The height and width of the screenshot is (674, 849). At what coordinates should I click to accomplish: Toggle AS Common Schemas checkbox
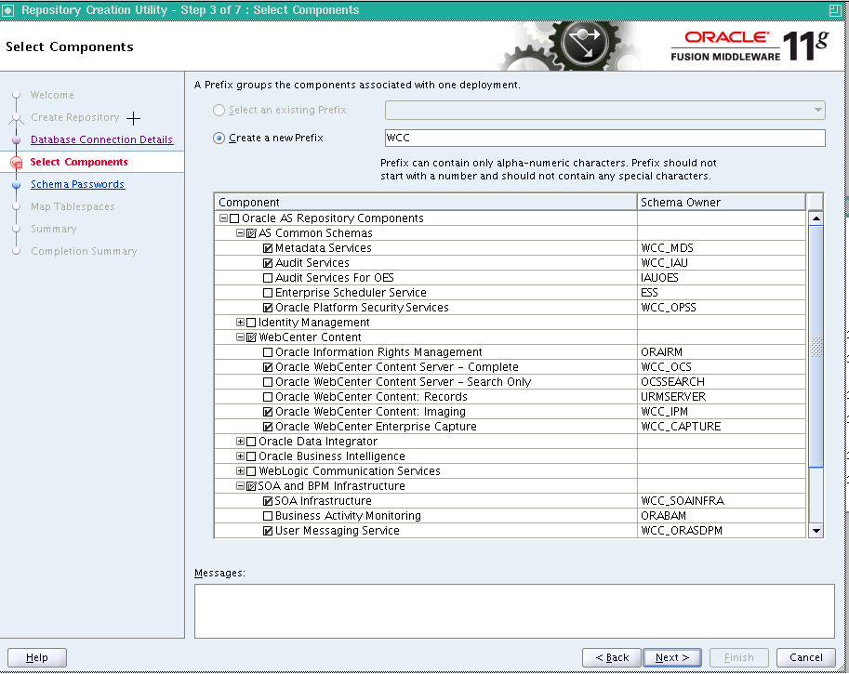pyautogui.click(x=251, y=233)
